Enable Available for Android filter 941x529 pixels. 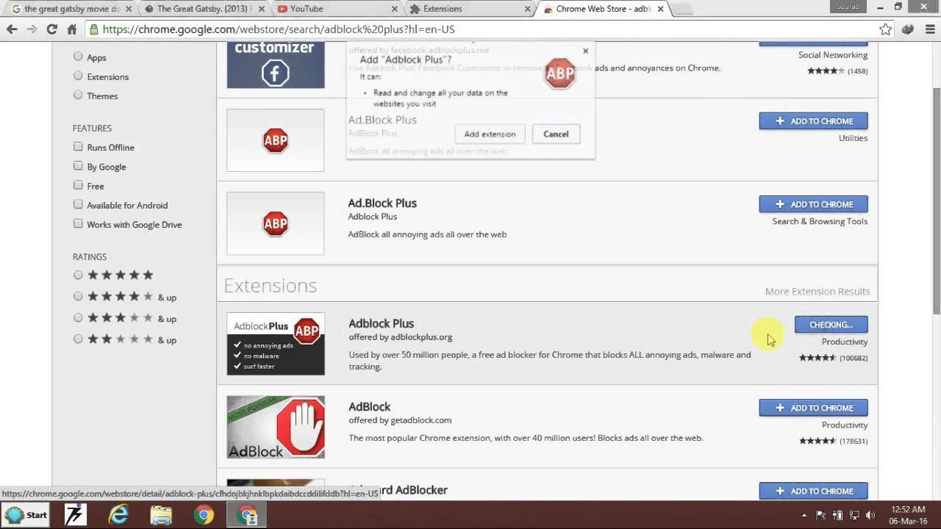78,204
